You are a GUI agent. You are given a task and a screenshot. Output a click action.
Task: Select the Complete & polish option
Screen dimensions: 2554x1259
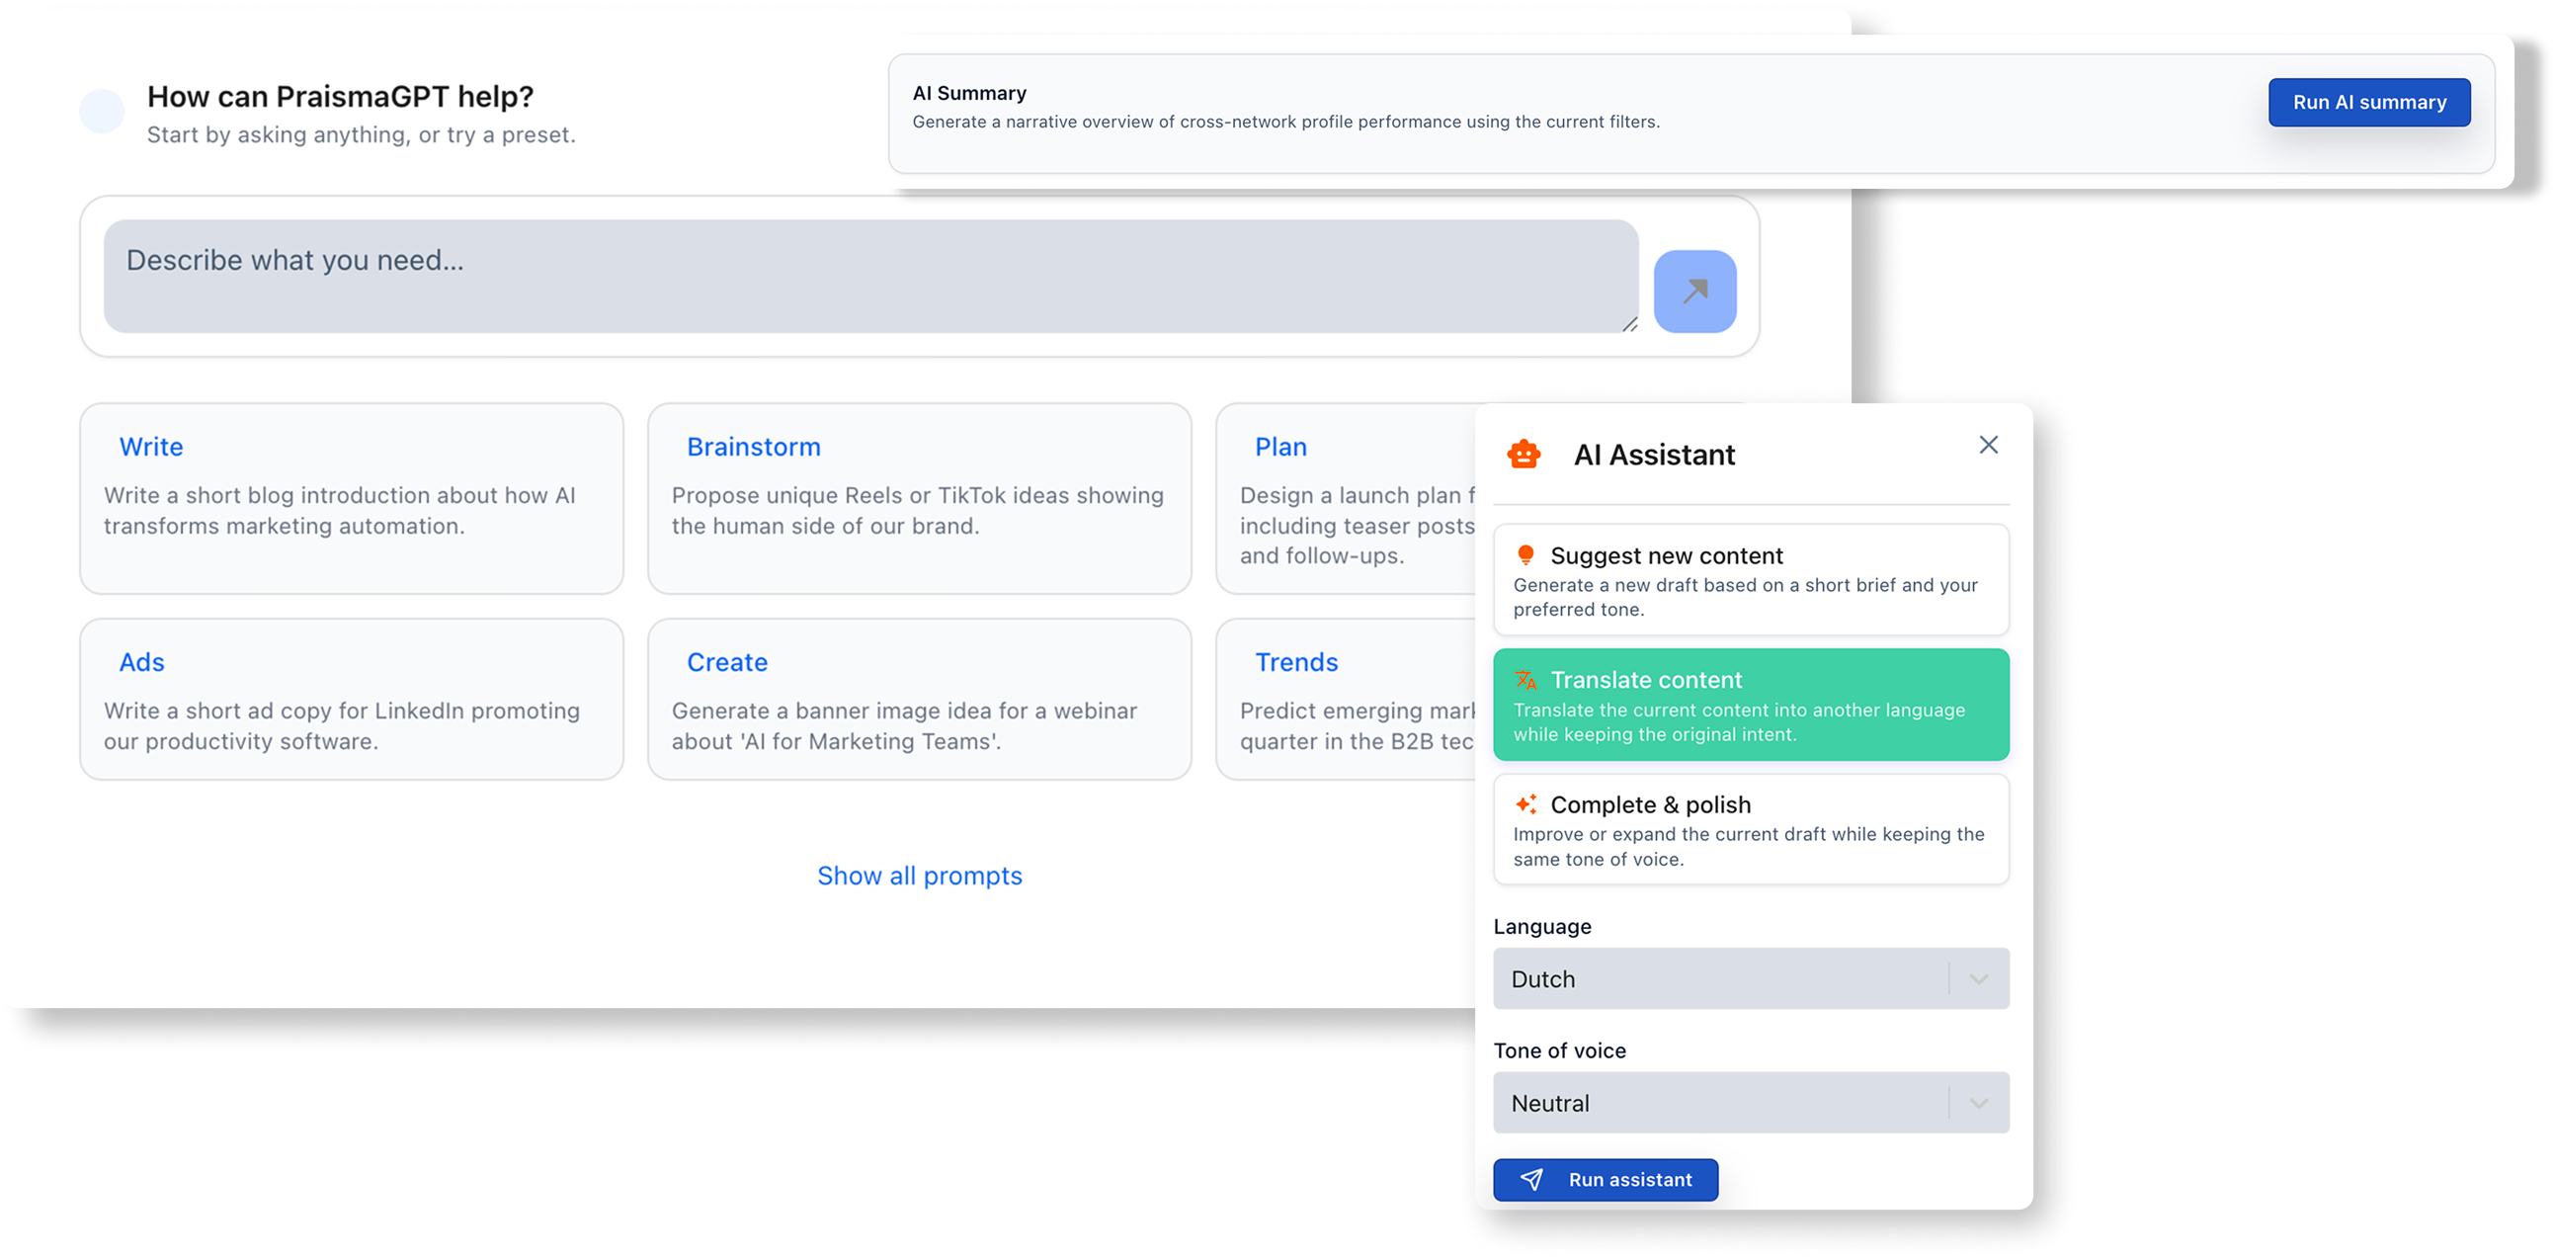point(1750,830)
